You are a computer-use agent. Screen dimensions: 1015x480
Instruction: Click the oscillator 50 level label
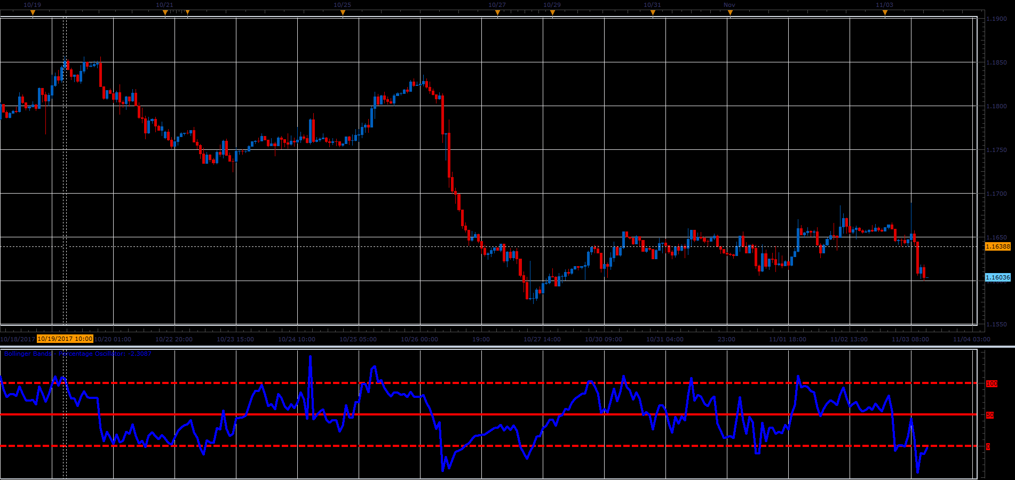(x=990, y=415)
